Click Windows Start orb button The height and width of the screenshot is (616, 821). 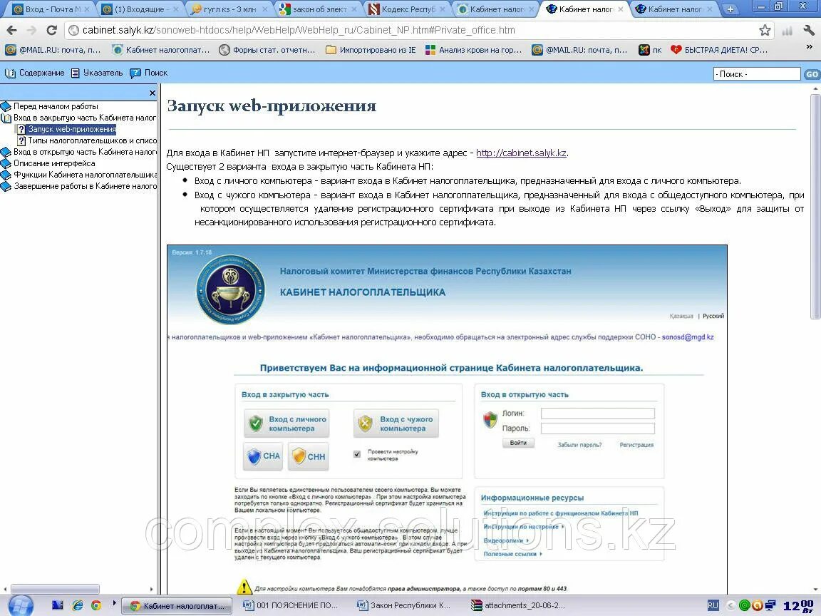coord(21,605)
